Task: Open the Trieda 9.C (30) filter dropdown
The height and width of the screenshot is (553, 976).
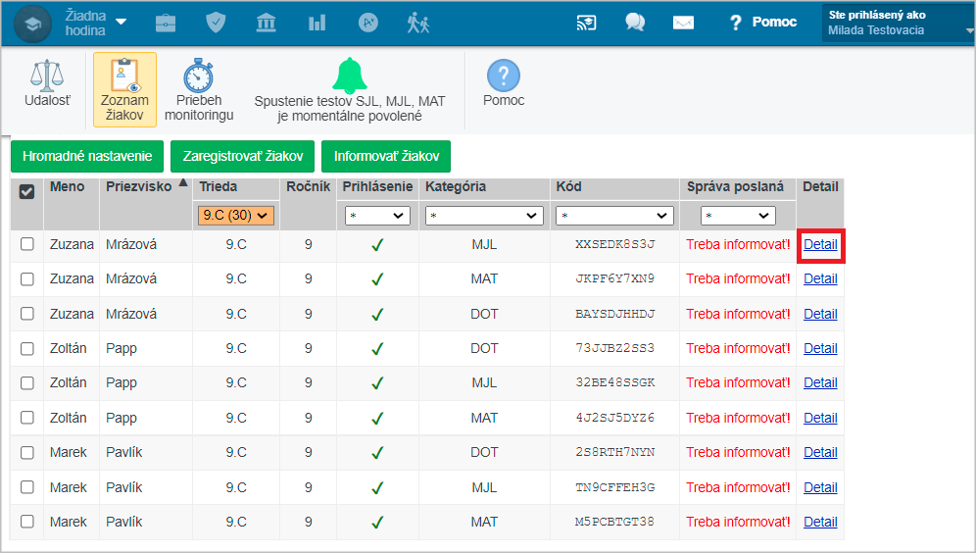Action: (236, 216)
